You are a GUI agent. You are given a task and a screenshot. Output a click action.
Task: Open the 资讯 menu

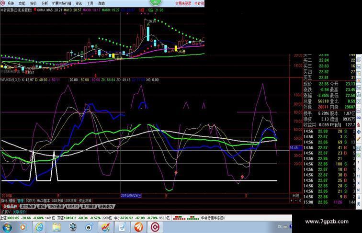[x=79, y=3]
